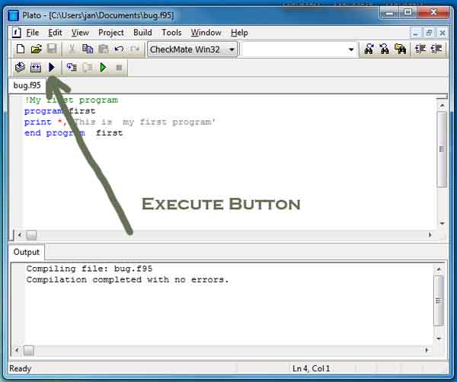Screen dimensions: 457x382
Task: Click the step debugger icon
Action: [x=72, y=67]
